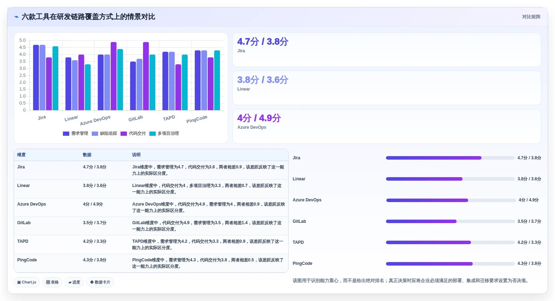
Task: Toggle the 代码交付 legend swatch
Action: [x=124, y=134]
